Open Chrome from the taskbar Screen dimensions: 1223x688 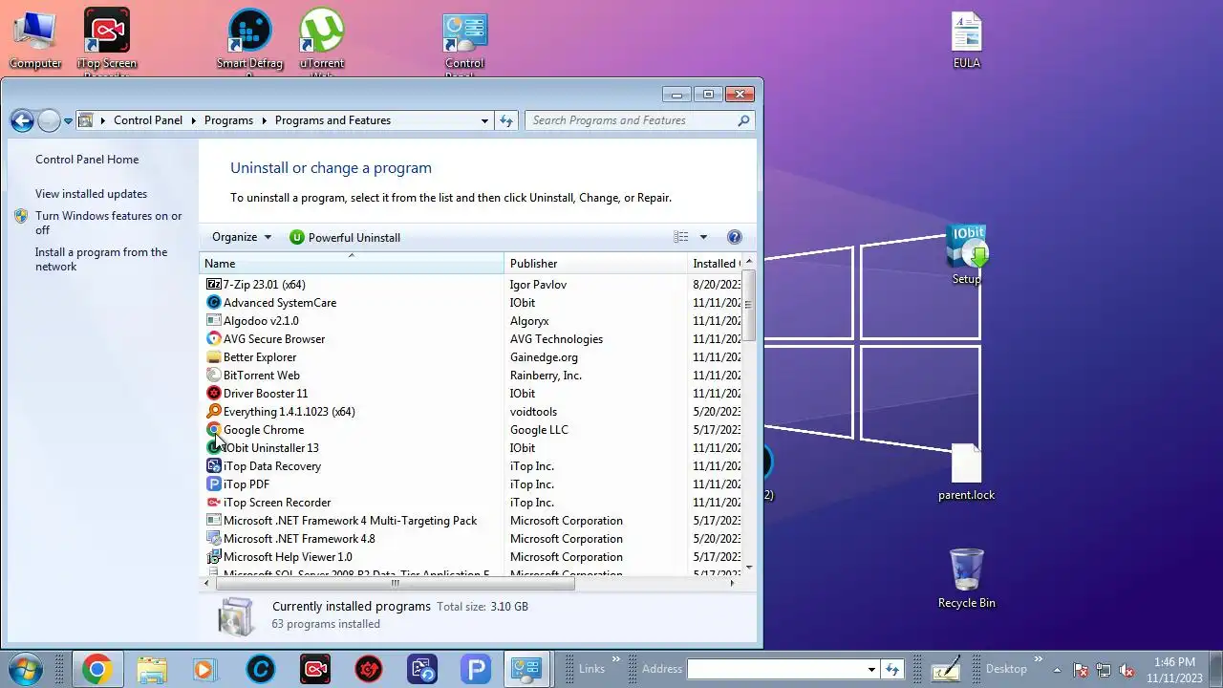tap(96, 669)
